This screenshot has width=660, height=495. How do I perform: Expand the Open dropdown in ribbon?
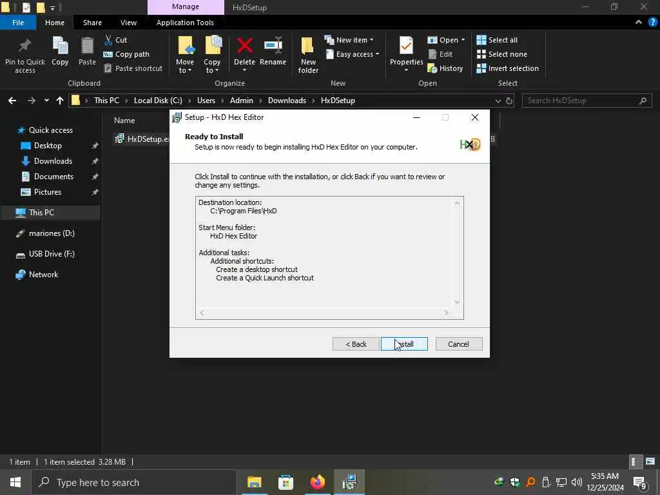click(446, 40)
